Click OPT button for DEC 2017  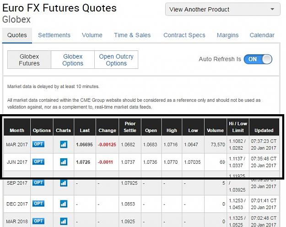click(38, 204)
